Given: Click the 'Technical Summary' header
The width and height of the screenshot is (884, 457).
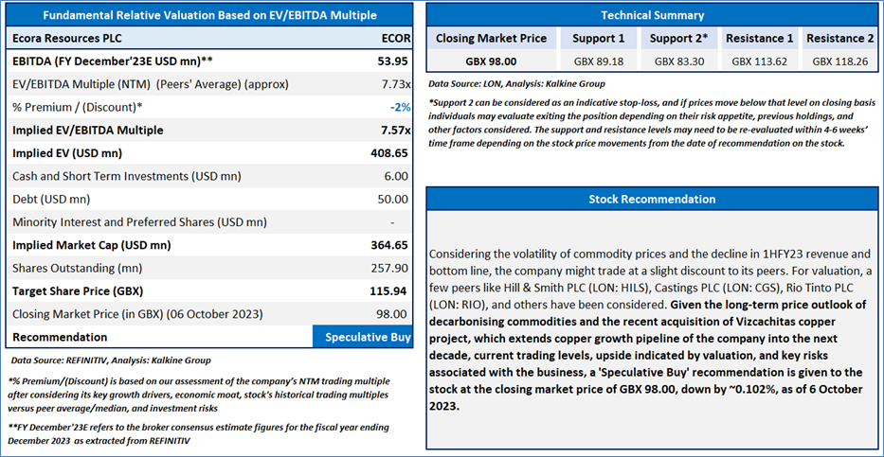Looking at the screenshot, I should coord(652,15).
